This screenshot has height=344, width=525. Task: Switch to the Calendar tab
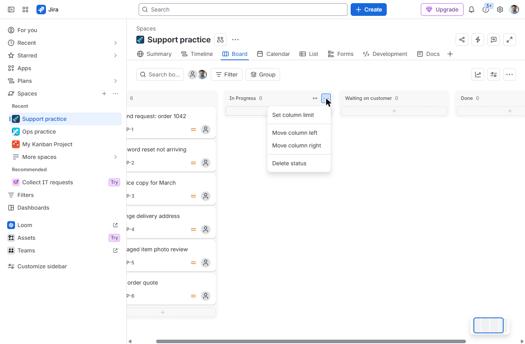pyautogui.click(x=273, y=54)
